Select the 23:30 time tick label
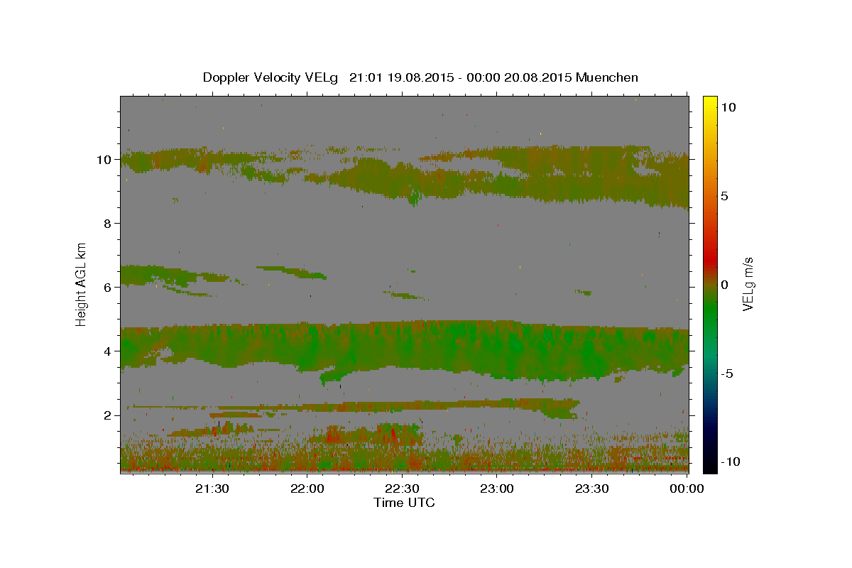This screenshot has width=852, height=568. click(591, 488)
